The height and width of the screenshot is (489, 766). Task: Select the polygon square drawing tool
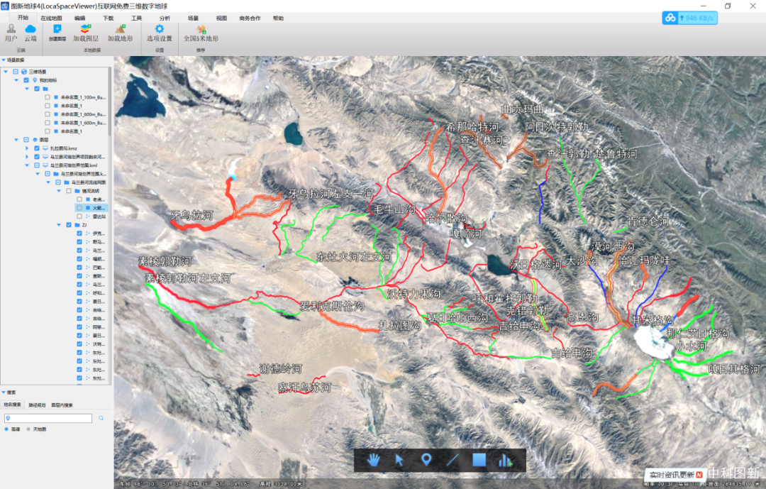[x=479, y=460]
